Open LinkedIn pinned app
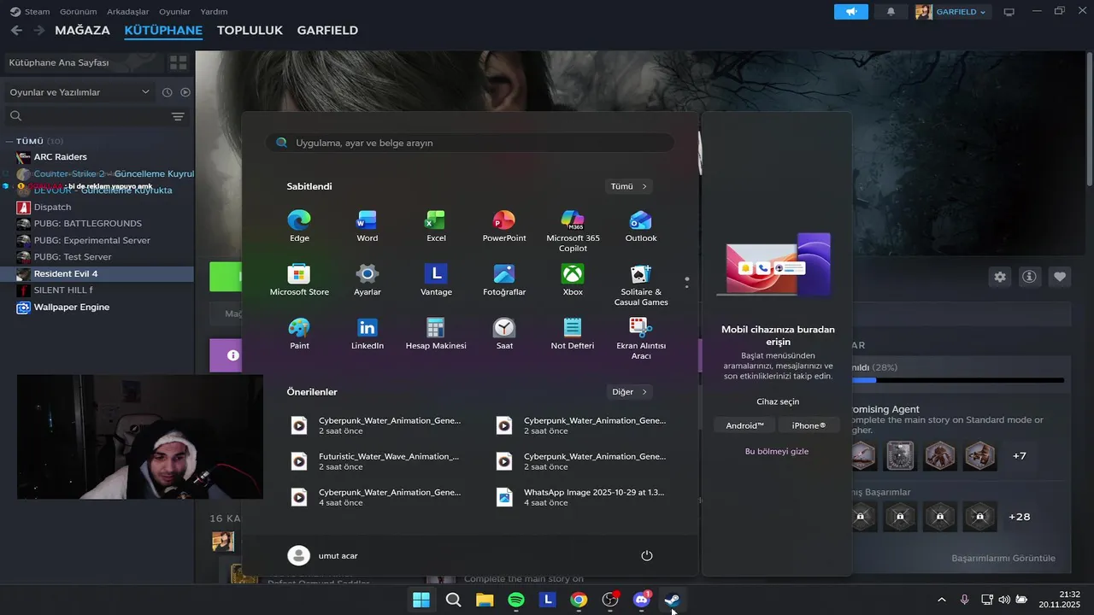 (x=367, y=334)
